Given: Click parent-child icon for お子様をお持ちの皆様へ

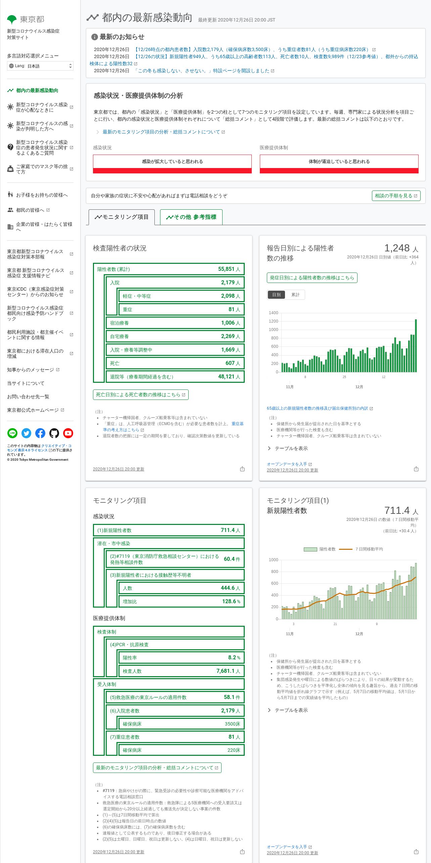Looking at the screenshot, I should tap(10, 195).
